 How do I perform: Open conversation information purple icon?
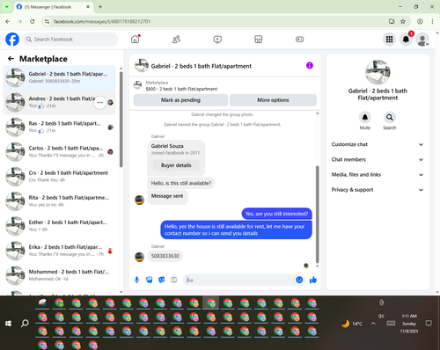coord(310,65)
